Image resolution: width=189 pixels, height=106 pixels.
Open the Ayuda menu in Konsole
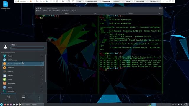(74, 11)
